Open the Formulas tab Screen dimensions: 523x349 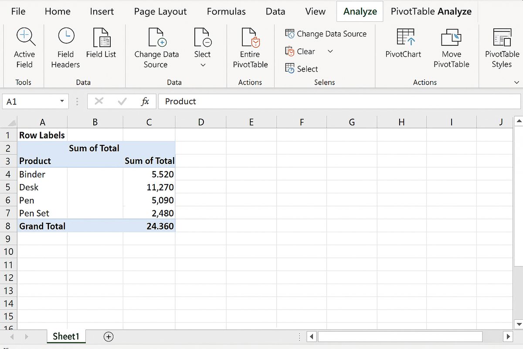(226, 11)
